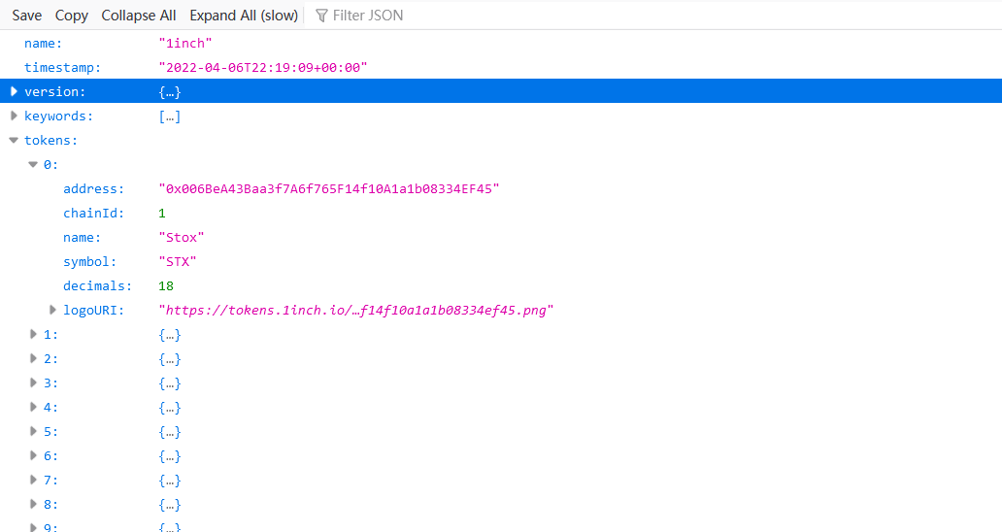Open the tokens.1inch.io logo link

pyautogui.click(x=355, y=311)
